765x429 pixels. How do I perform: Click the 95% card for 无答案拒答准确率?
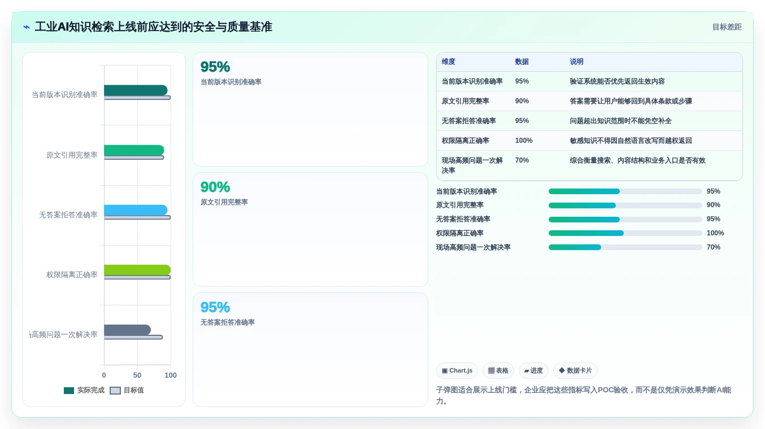point(310,349)
